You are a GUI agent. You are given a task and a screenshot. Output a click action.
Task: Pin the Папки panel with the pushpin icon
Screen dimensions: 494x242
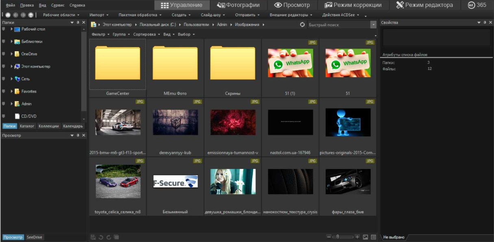78,23
